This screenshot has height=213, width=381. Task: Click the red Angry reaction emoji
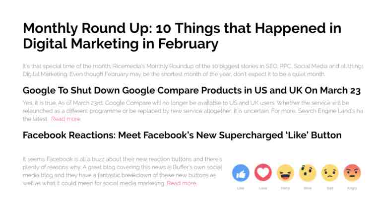352,173
